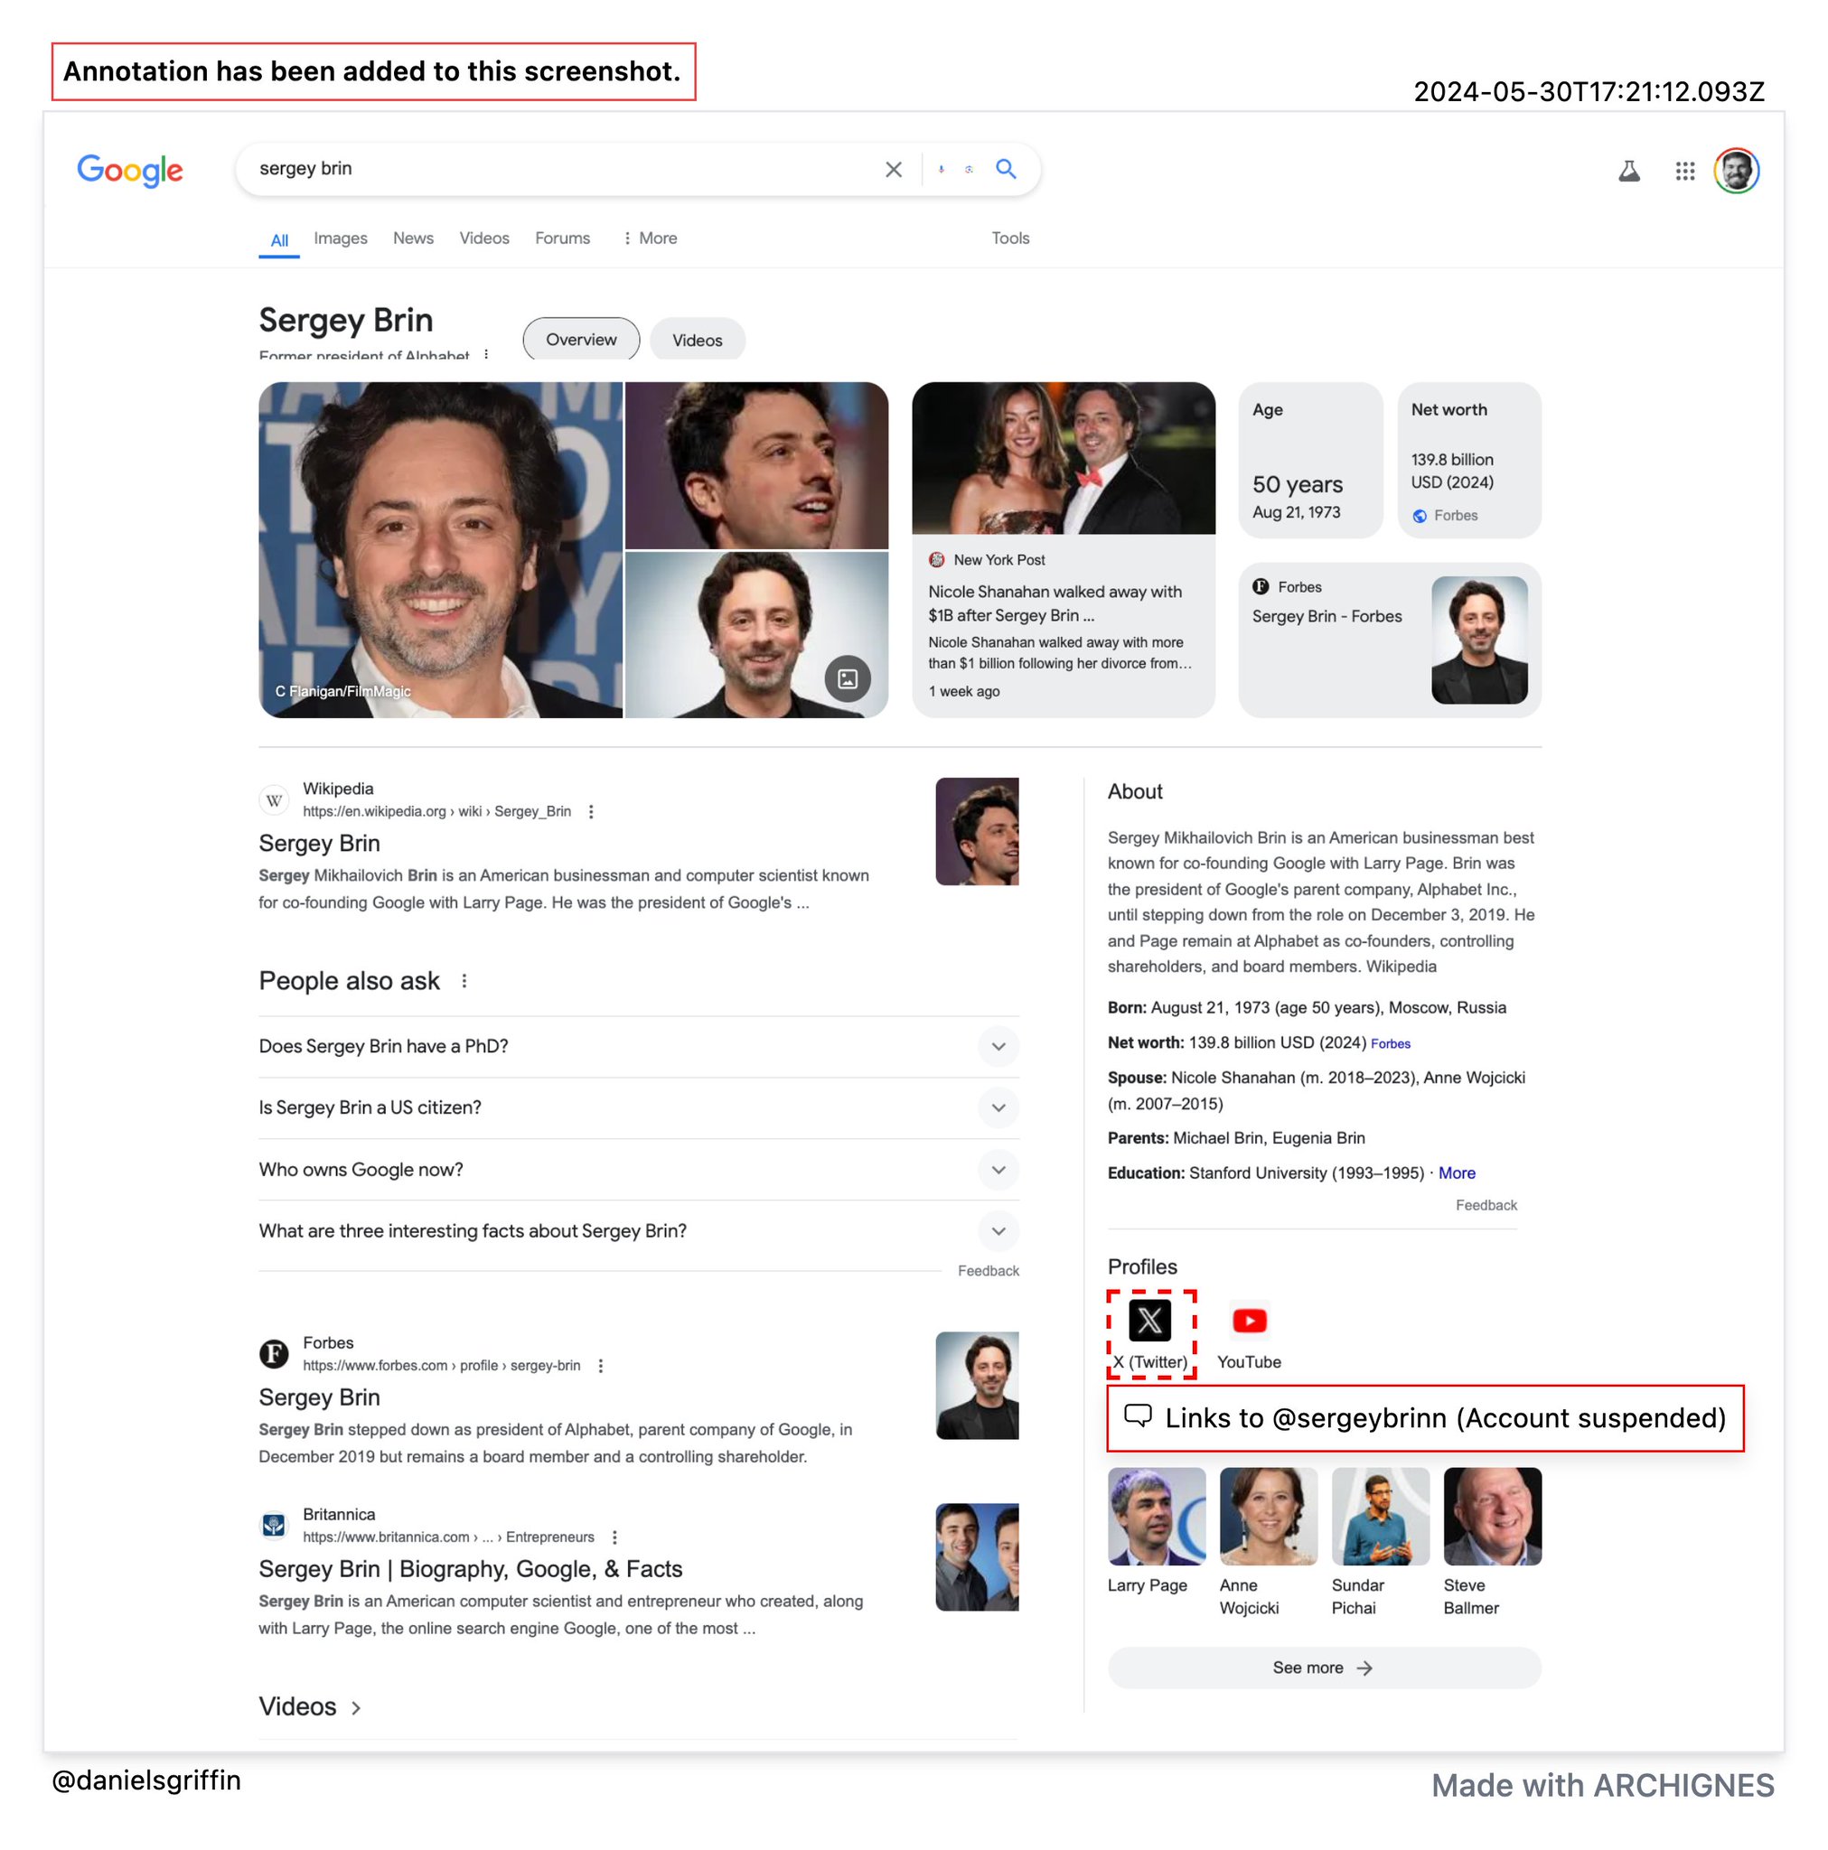Screen dimensions: 1828x1850
Task: Open the three-dot menu beside Former president of Alphabet
Action: (x=487, y=354)
